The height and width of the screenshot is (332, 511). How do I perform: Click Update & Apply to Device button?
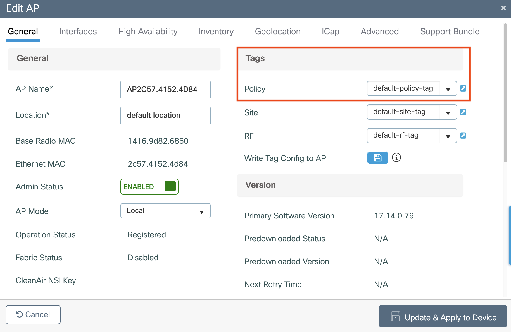coord(443,316)
